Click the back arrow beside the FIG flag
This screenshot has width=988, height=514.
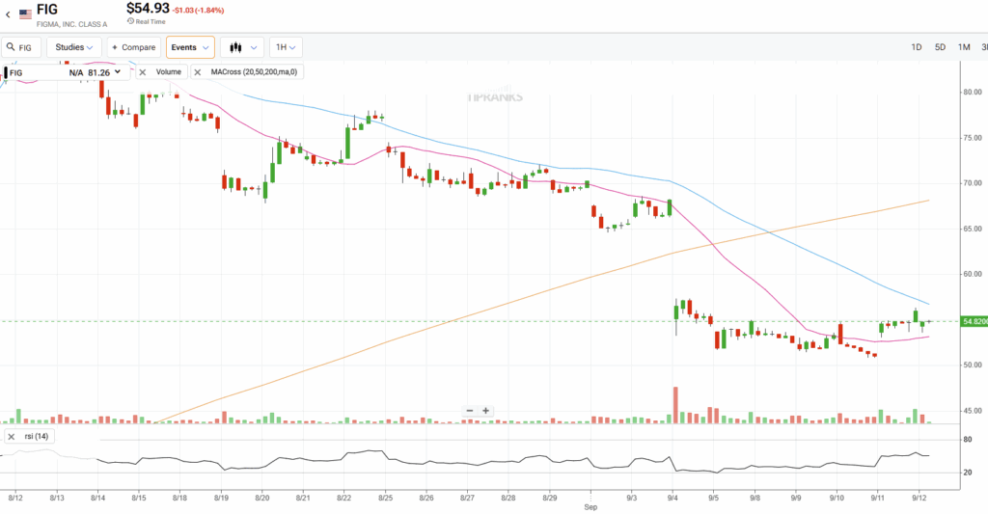point(8,15)
